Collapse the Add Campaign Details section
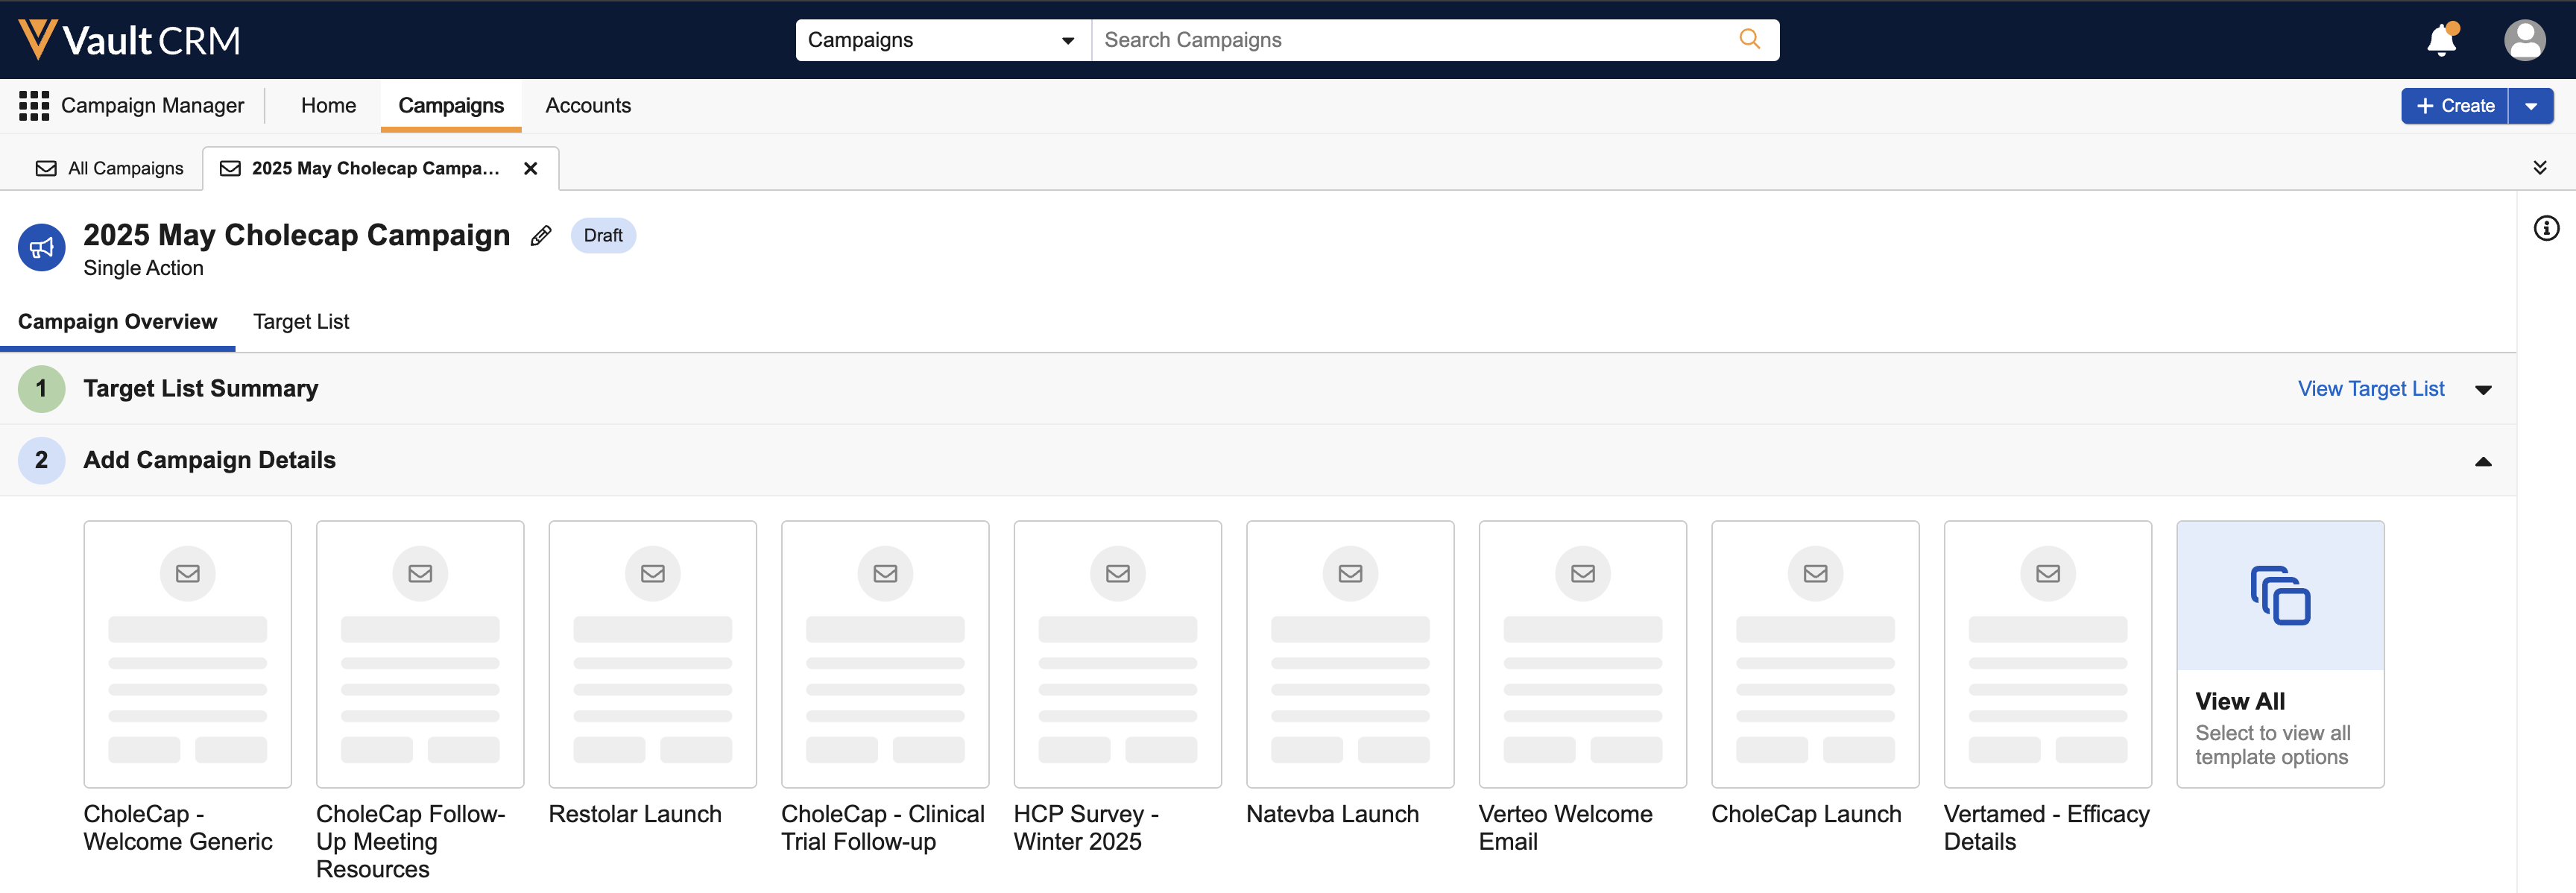The width and height of the screenshot is (2576, 893). (x=2483, y=461)
